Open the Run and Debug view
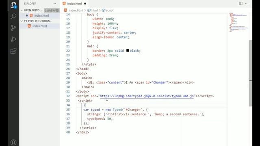 click(13, 39)
